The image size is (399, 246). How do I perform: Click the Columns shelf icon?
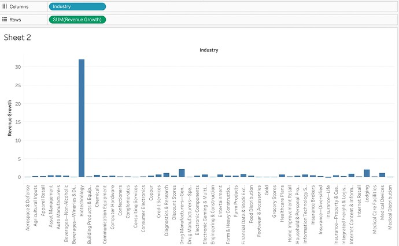pos(6,7)
